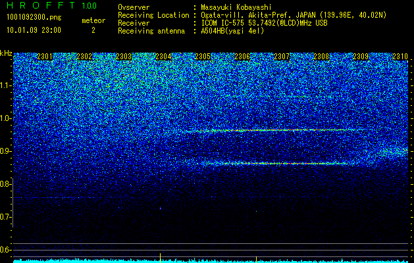The width and height of the screenshot is (414, 263).
Task: Click time marker 2306
Action: click(x=242, y=57)
